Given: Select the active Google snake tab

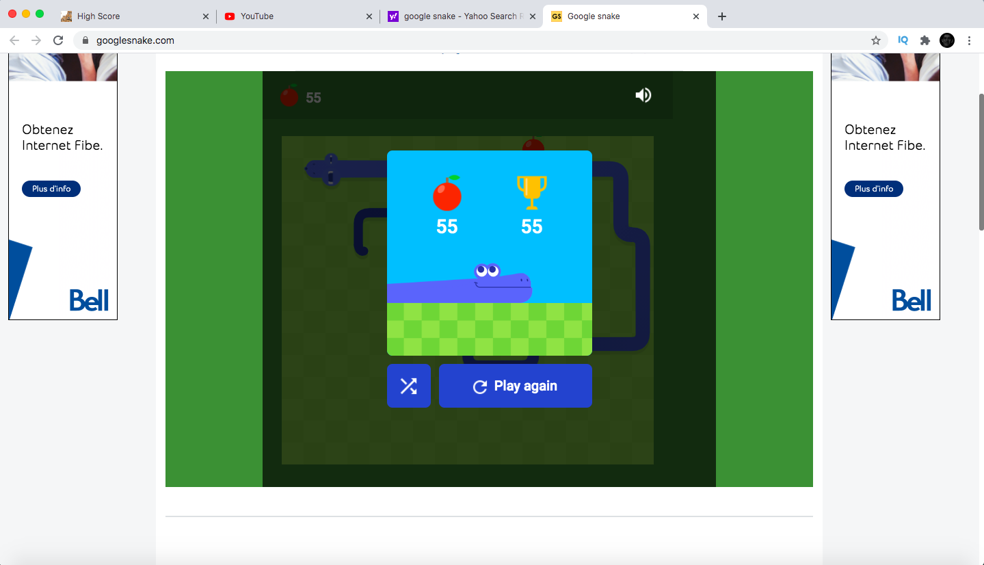Looking at the screenshot, I should pyautogui.click(x=625, y=16).
